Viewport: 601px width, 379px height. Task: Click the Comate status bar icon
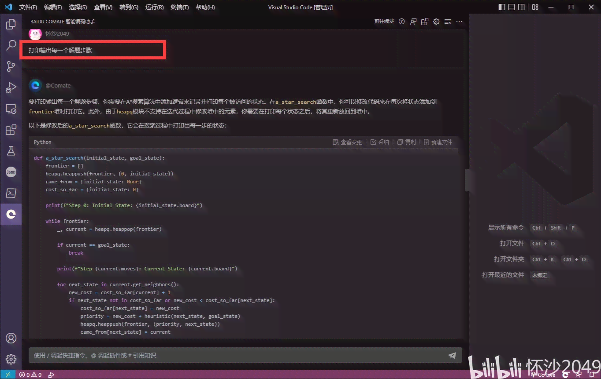[x=566, y=375]
